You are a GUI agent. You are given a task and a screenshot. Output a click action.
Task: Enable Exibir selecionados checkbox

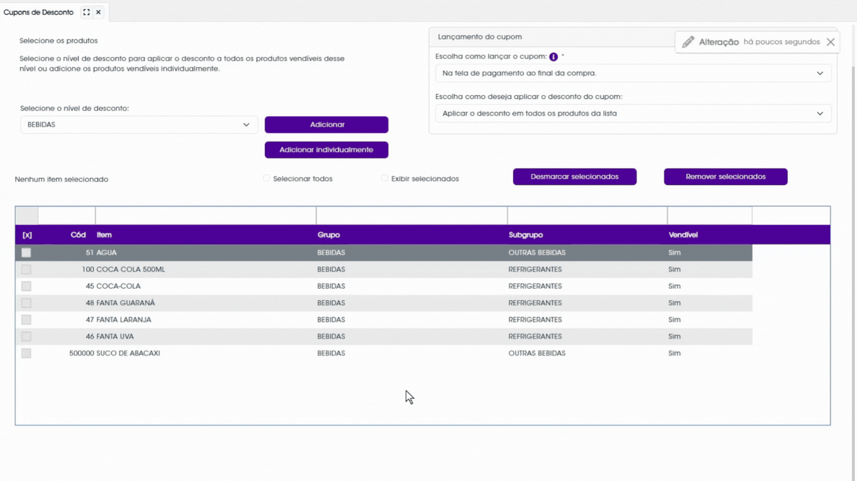(x=385, y=178)
